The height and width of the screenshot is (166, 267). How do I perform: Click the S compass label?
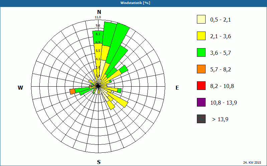(99, 162)
